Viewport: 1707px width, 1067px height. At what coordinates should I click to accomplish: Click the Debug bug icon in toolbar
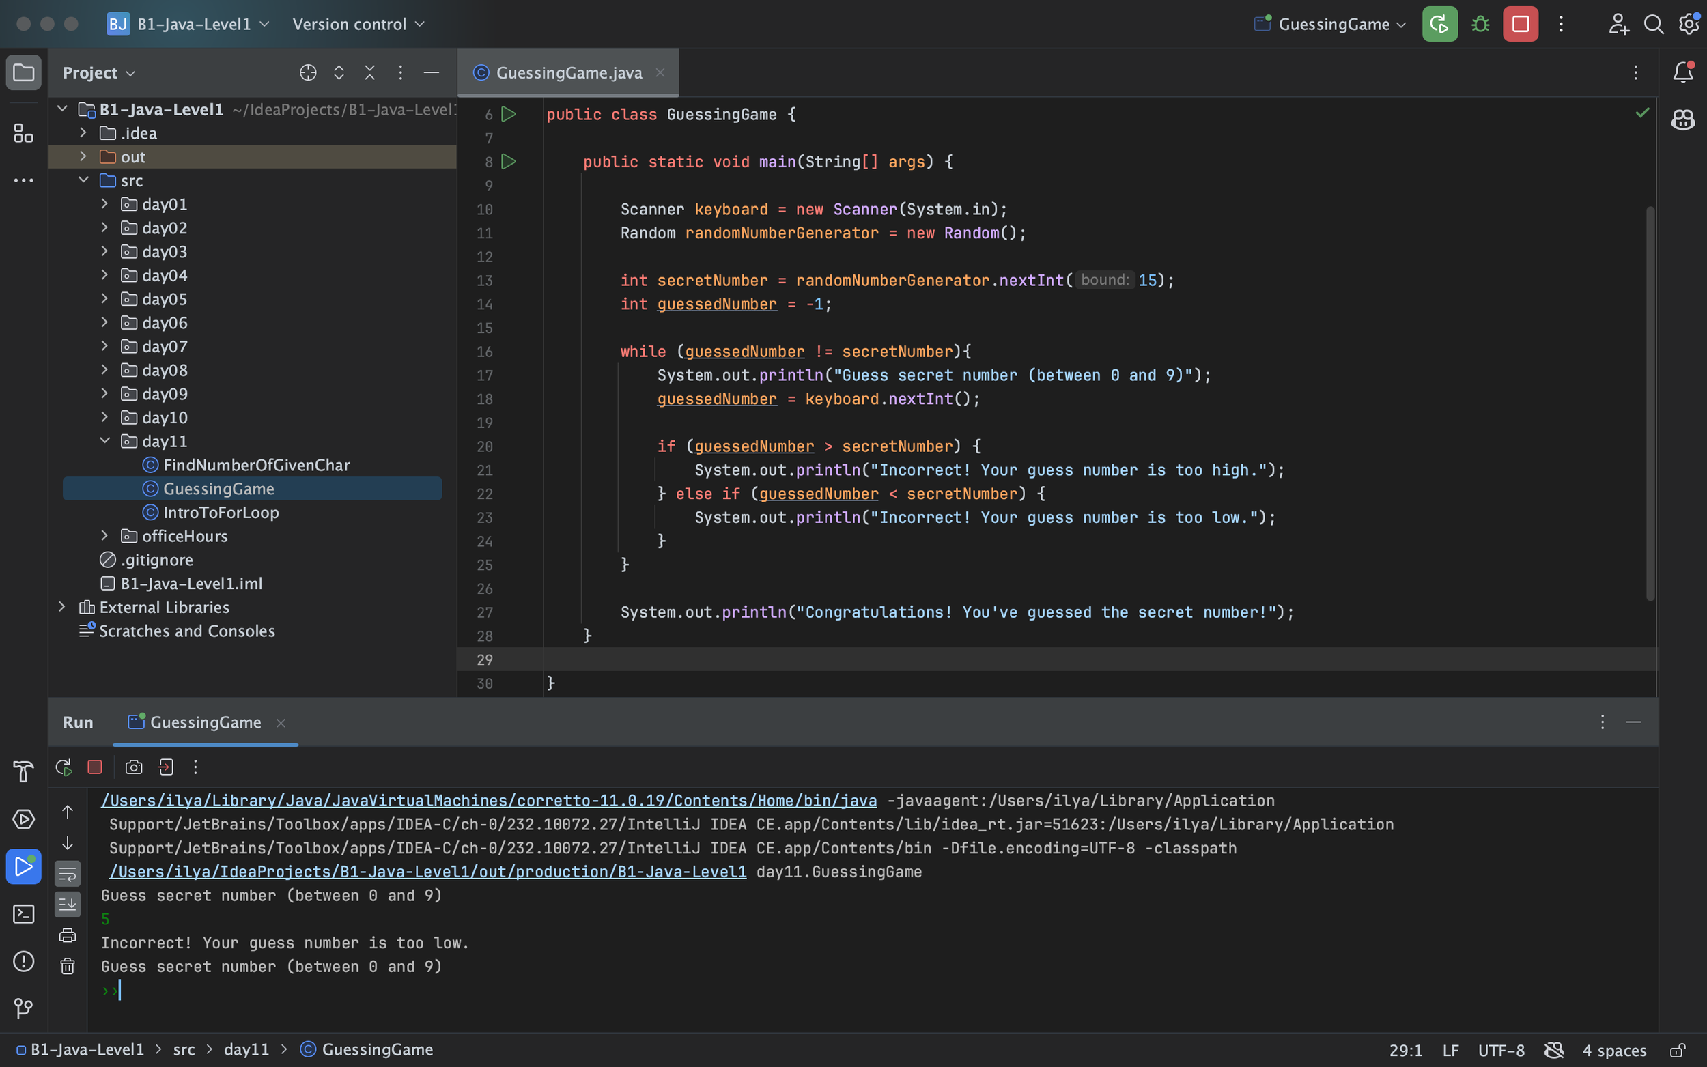tap(1480, 24)
